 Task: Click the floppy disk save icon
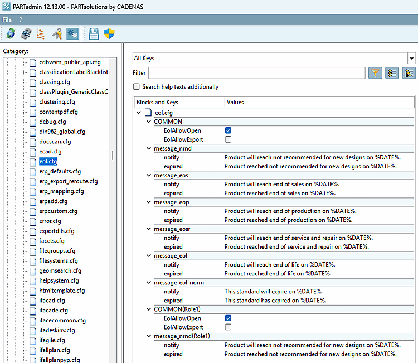pos(94,34)
